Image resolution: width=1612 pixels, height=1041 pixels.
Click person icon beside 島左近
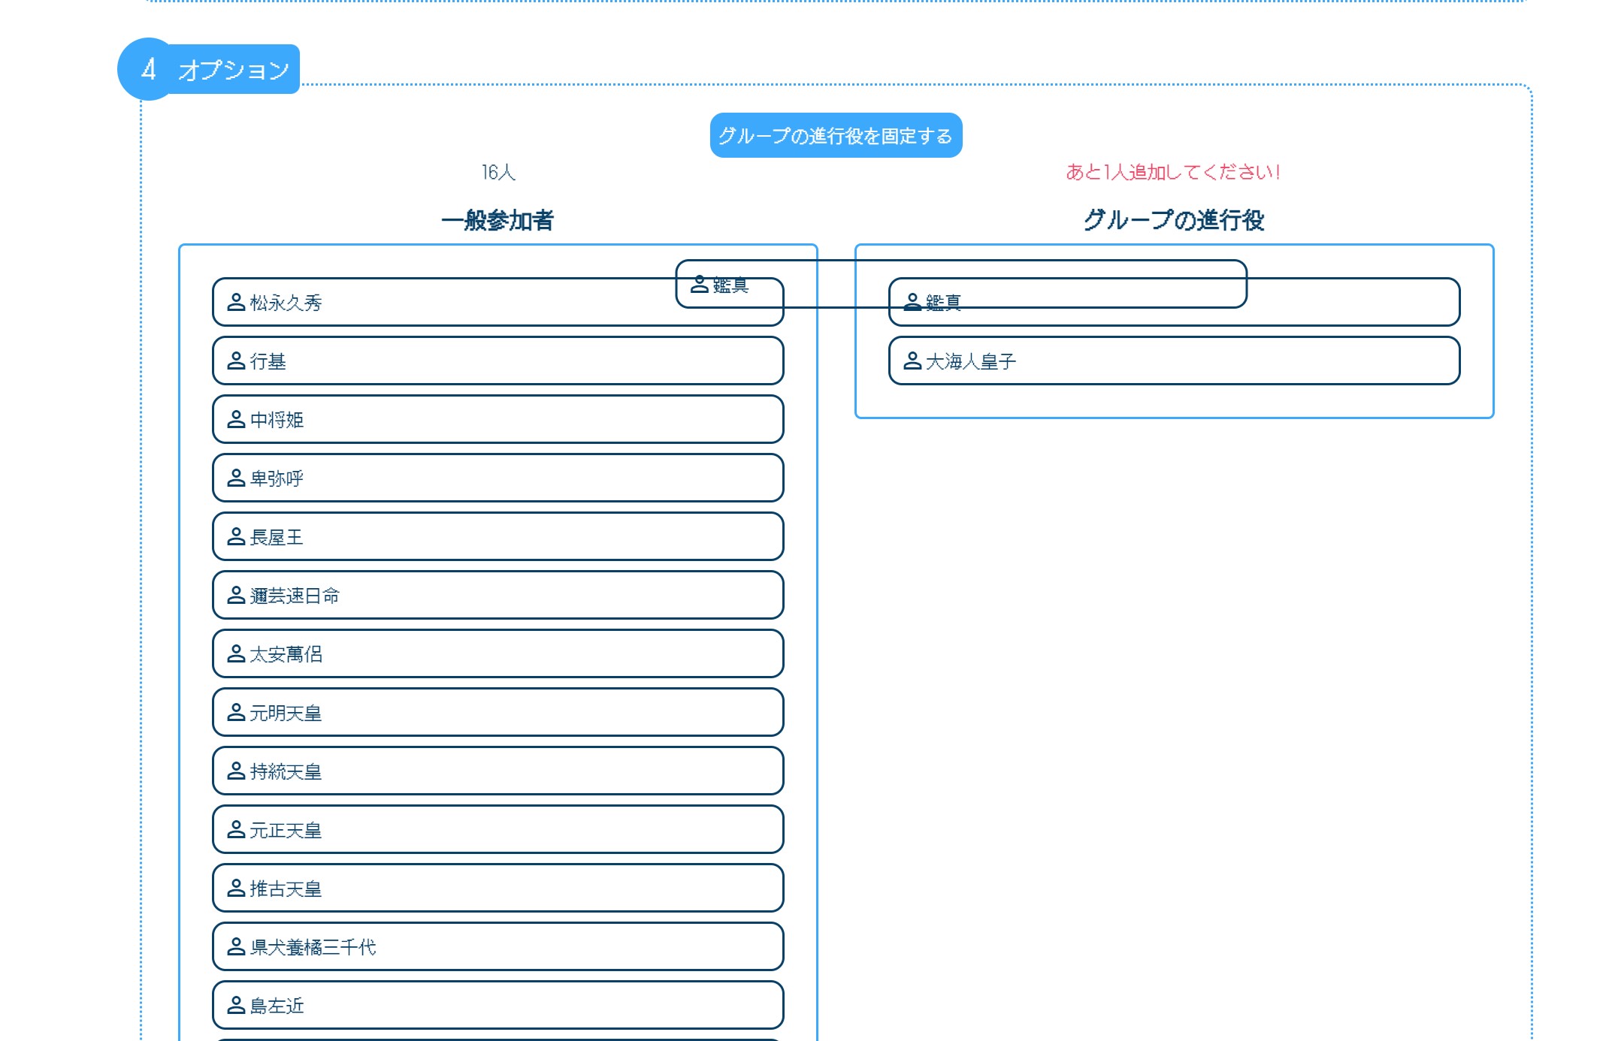[x=236, y=1005]
